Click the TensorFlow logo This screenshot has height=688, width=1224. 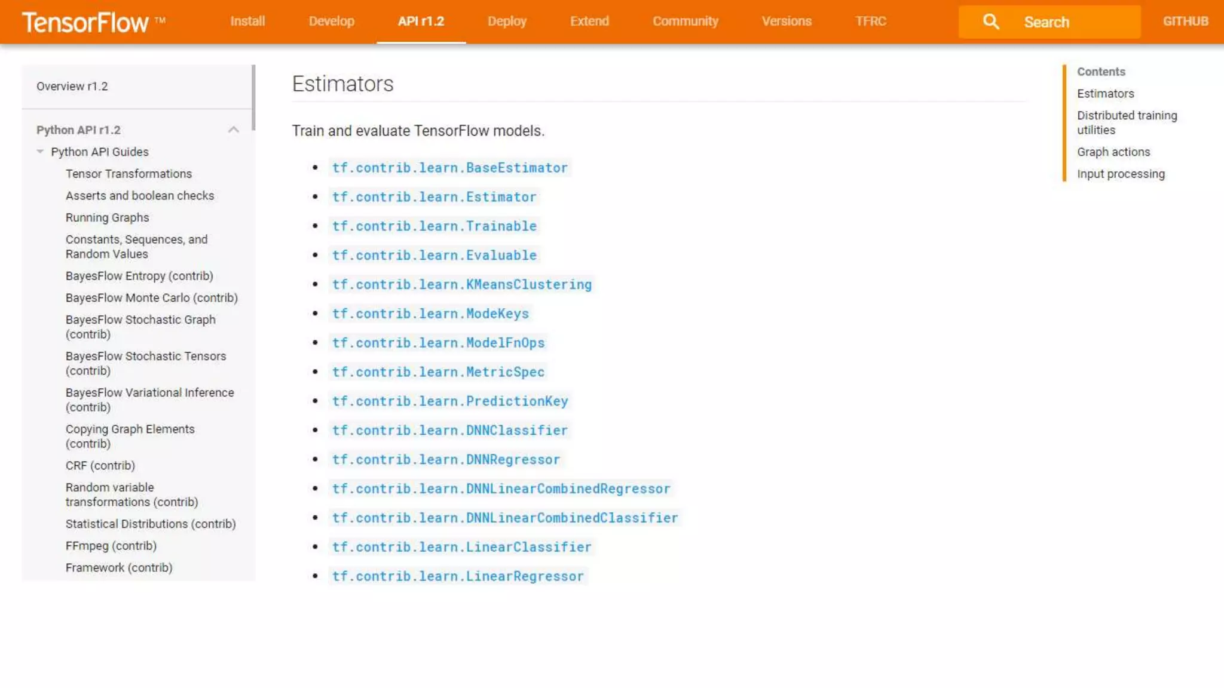click(x=85, y=22)
